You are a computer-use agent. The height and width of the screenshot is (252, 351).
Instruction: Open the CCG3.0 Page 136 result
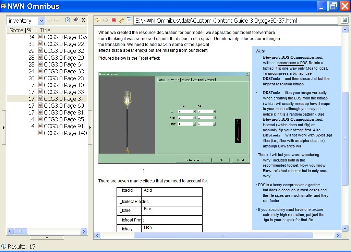(x=65, y=37)
